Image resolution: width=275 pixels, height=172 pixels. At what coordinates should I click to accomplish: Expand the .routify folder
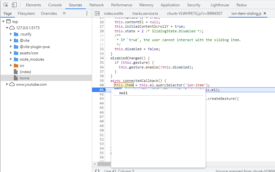(x=11, y=34)
